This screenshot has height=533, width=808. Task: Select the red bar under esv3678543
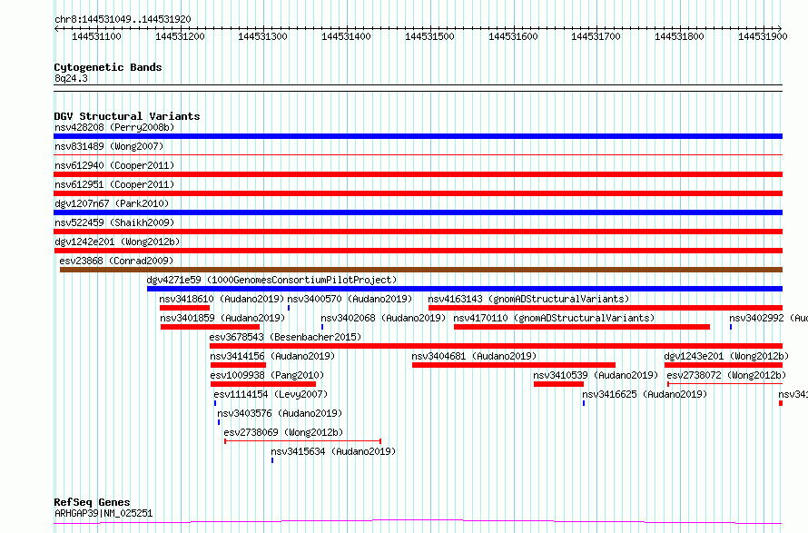[497, 346]
